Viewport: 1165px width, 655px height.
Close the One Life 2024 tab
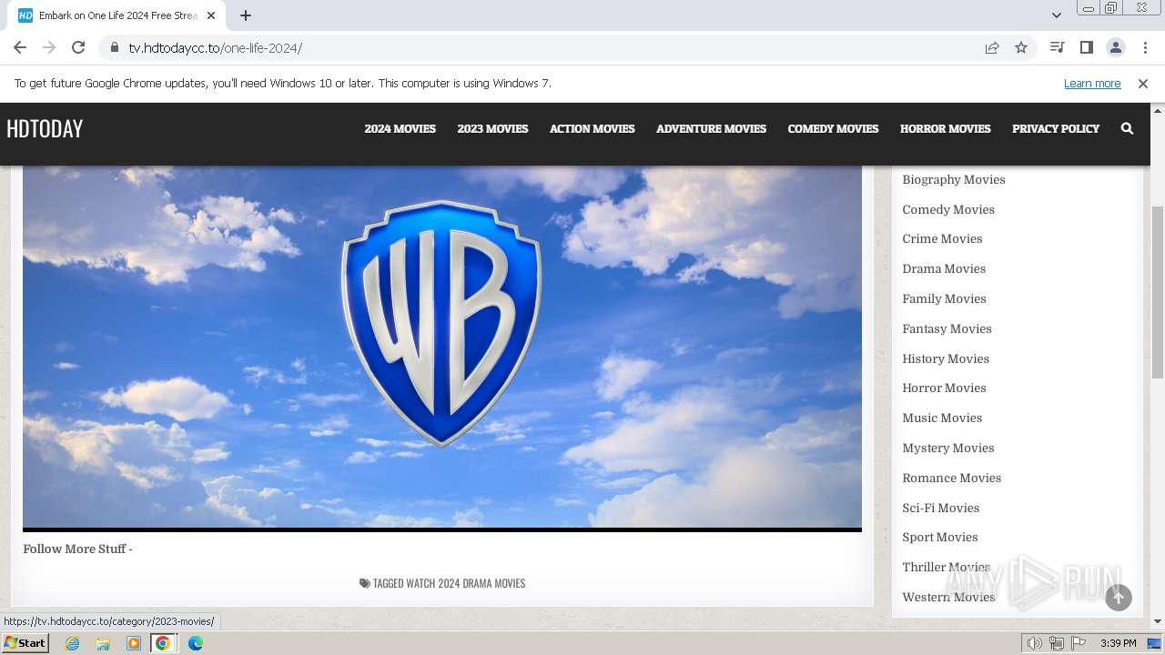click(x=211, y=15)
